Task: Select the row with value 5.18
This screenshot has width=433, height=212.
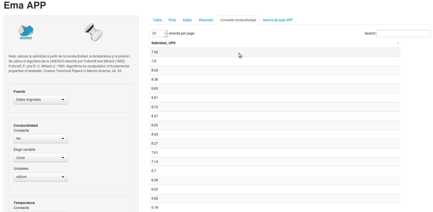Action: (275, 208)
